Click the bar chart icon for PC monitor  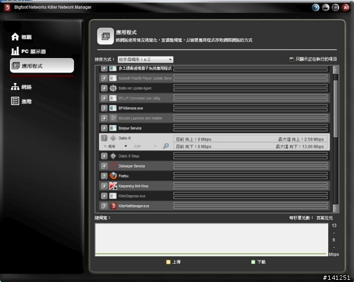15,51
